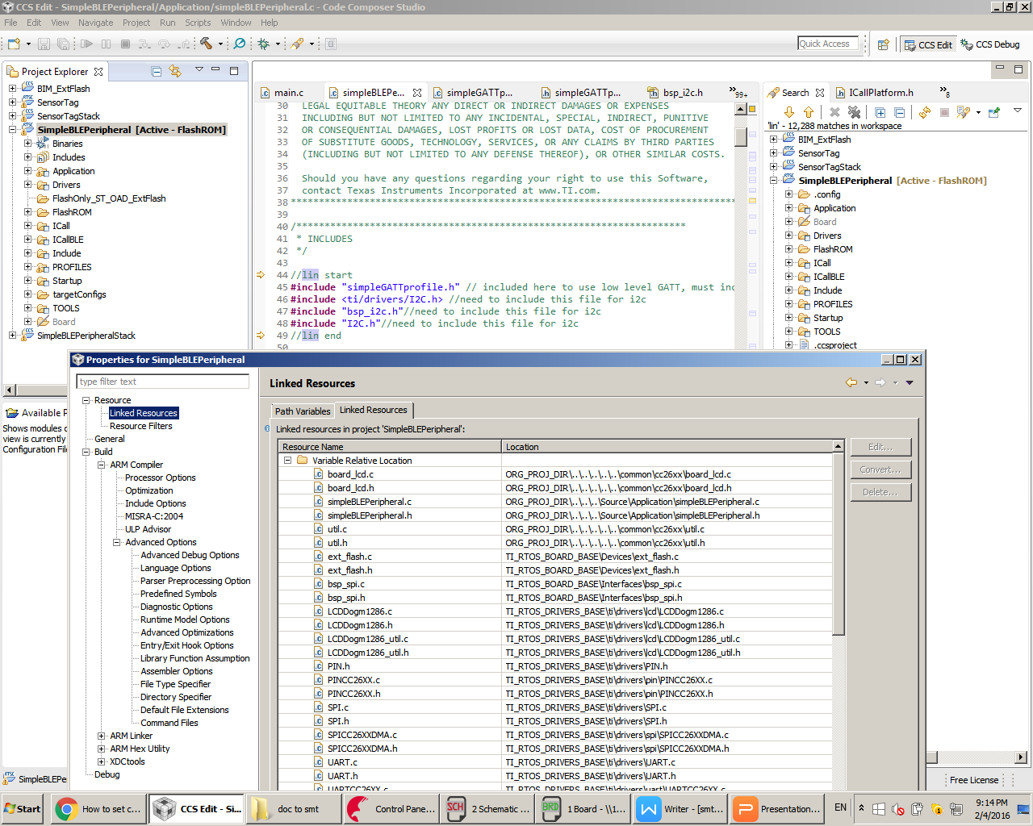Click the type filter text field
This screenshot has width=1033, height=826.
click(x=162, y=382)
